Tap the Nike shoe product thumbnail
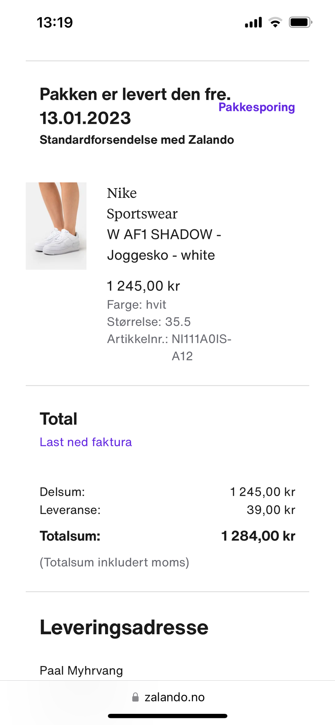The height and width of the screenshot is (725, 335). click(56, 226)
